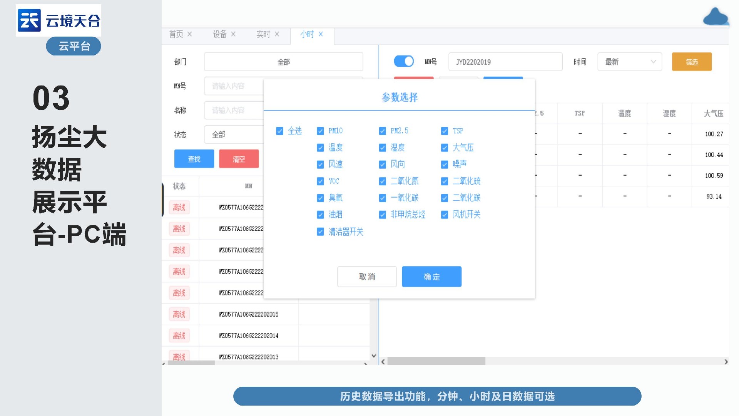The width and height of the screenshot is (739, 416).
Task: Click the horizontal scrollbar thumb below data table
Action: tap(436, 362)
